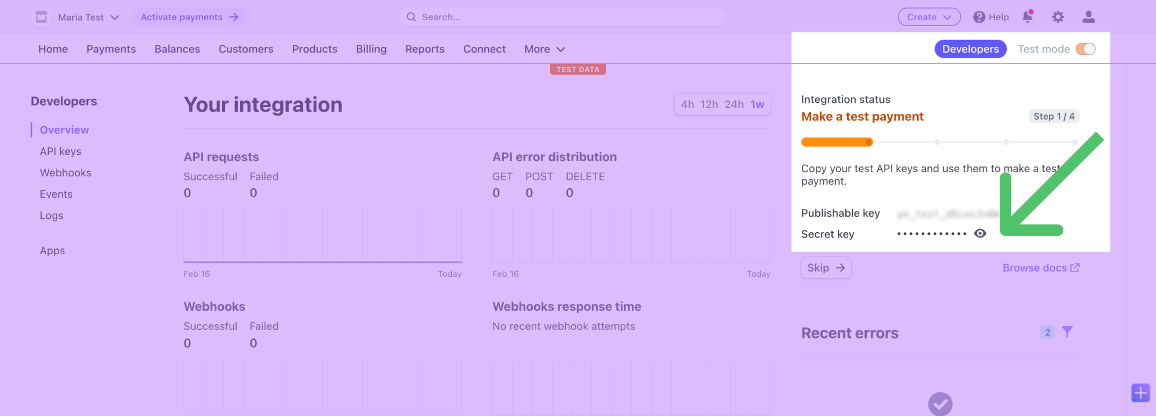Open the Create dropdown button
The image size is (1156, 416).
point(929,17)
